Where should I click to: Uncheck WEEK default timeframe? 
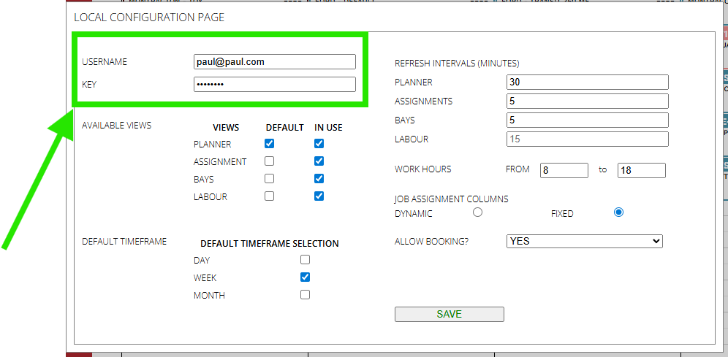point(305,277)
